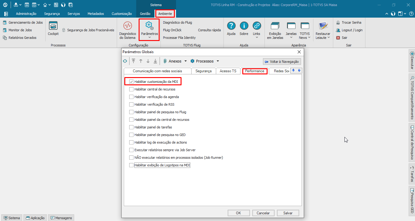Expand the Links dropdown arrow

pos(257,38)
